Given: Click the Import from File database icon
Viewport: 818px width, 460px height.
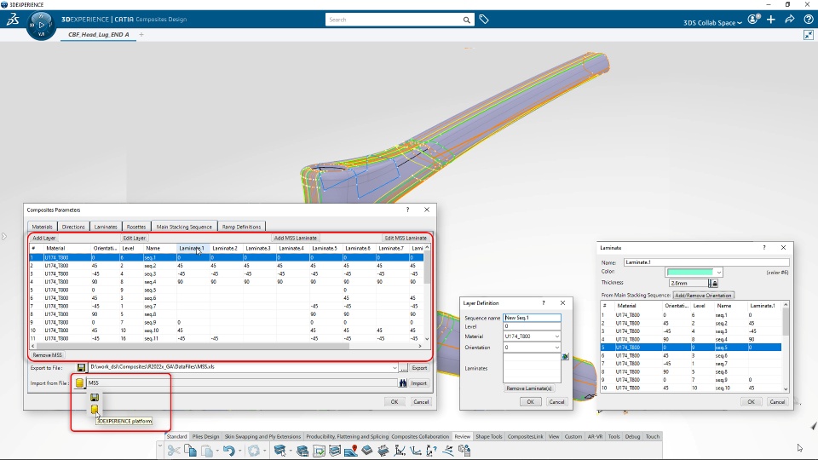Looking at the screenshot, I should [79, 382].
